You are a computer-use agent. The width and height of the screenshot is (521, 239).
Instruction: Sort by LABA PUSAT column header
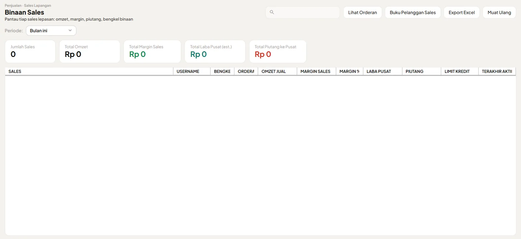[x=383, y=72]
